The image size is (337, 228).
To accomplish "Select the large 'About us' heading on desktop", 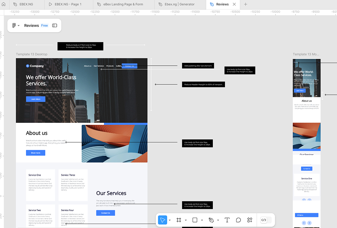I will (x=37, y=133).
